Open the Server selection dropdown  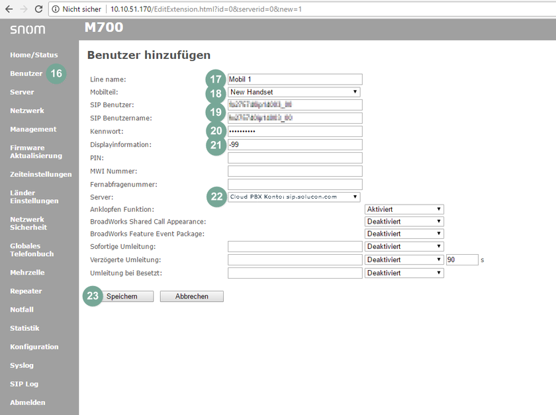[x=294, y=197]
